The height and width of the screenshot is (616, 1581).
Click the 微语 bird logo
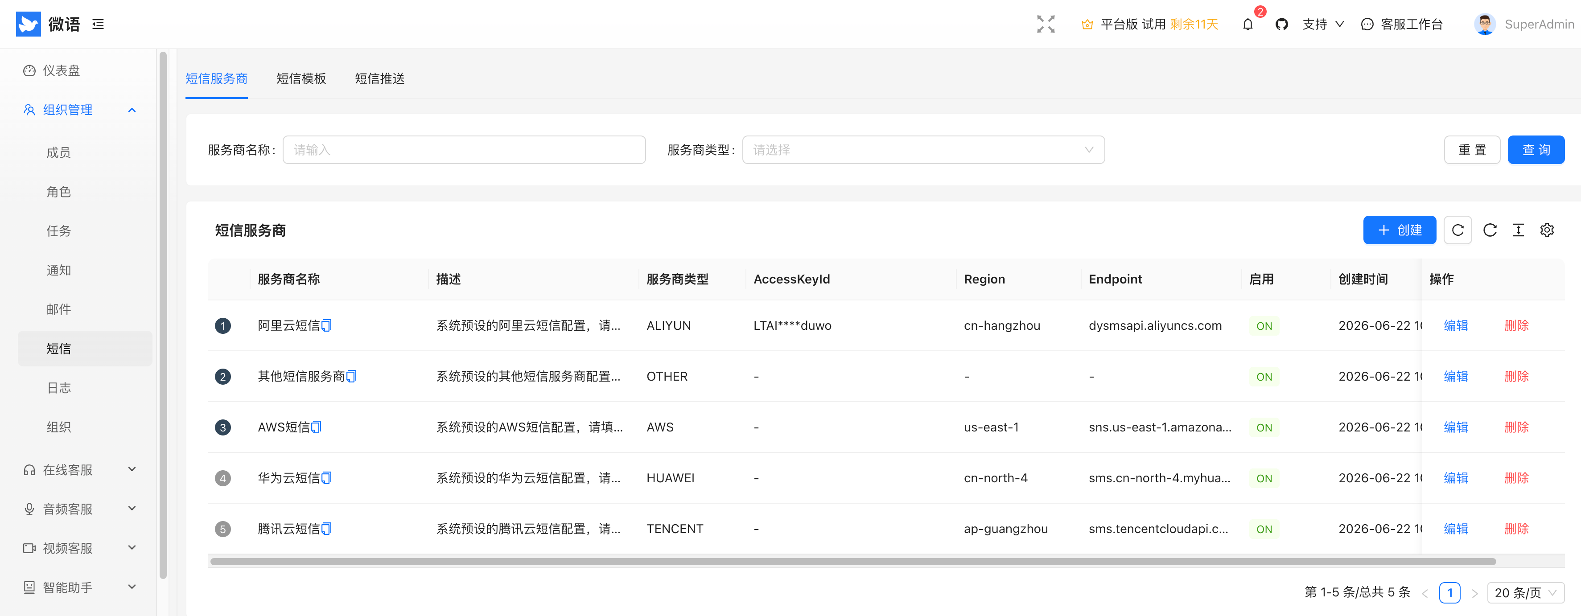(x=28, y=24)
